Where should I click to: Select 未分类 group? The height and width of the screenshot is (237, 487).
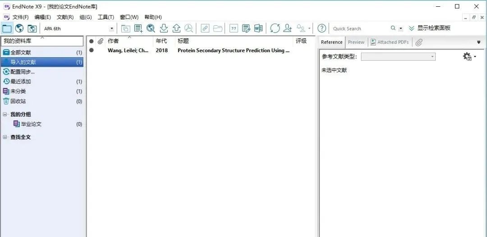[42, 91]
